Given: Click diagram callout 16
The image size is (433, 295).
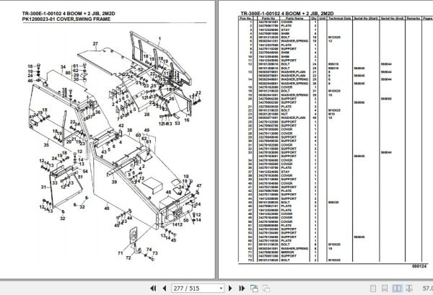Looking at the screenshot, I should tap(187, 120).
